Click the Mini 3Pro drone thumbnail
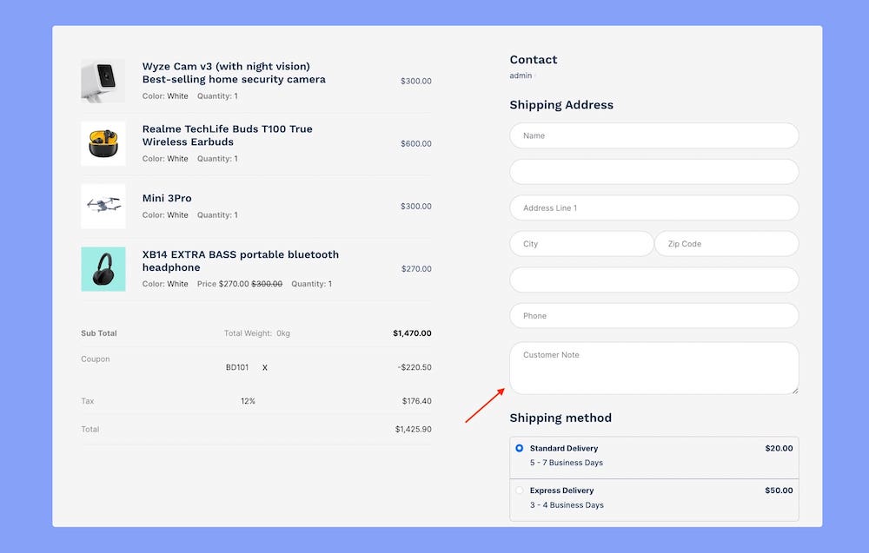This screenshot has width=869, height=553. point(103,206)
